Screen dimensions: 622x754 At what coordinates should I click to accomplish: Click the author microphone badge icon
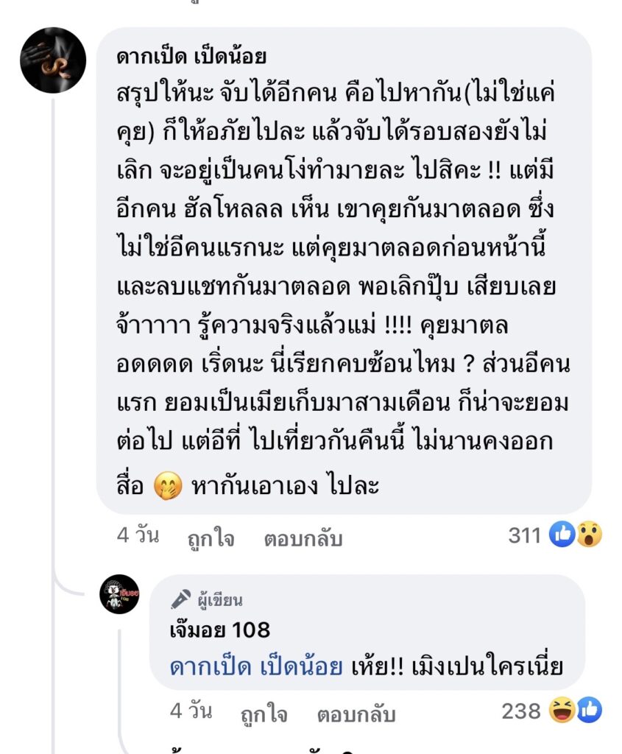[x=181, y=599]
